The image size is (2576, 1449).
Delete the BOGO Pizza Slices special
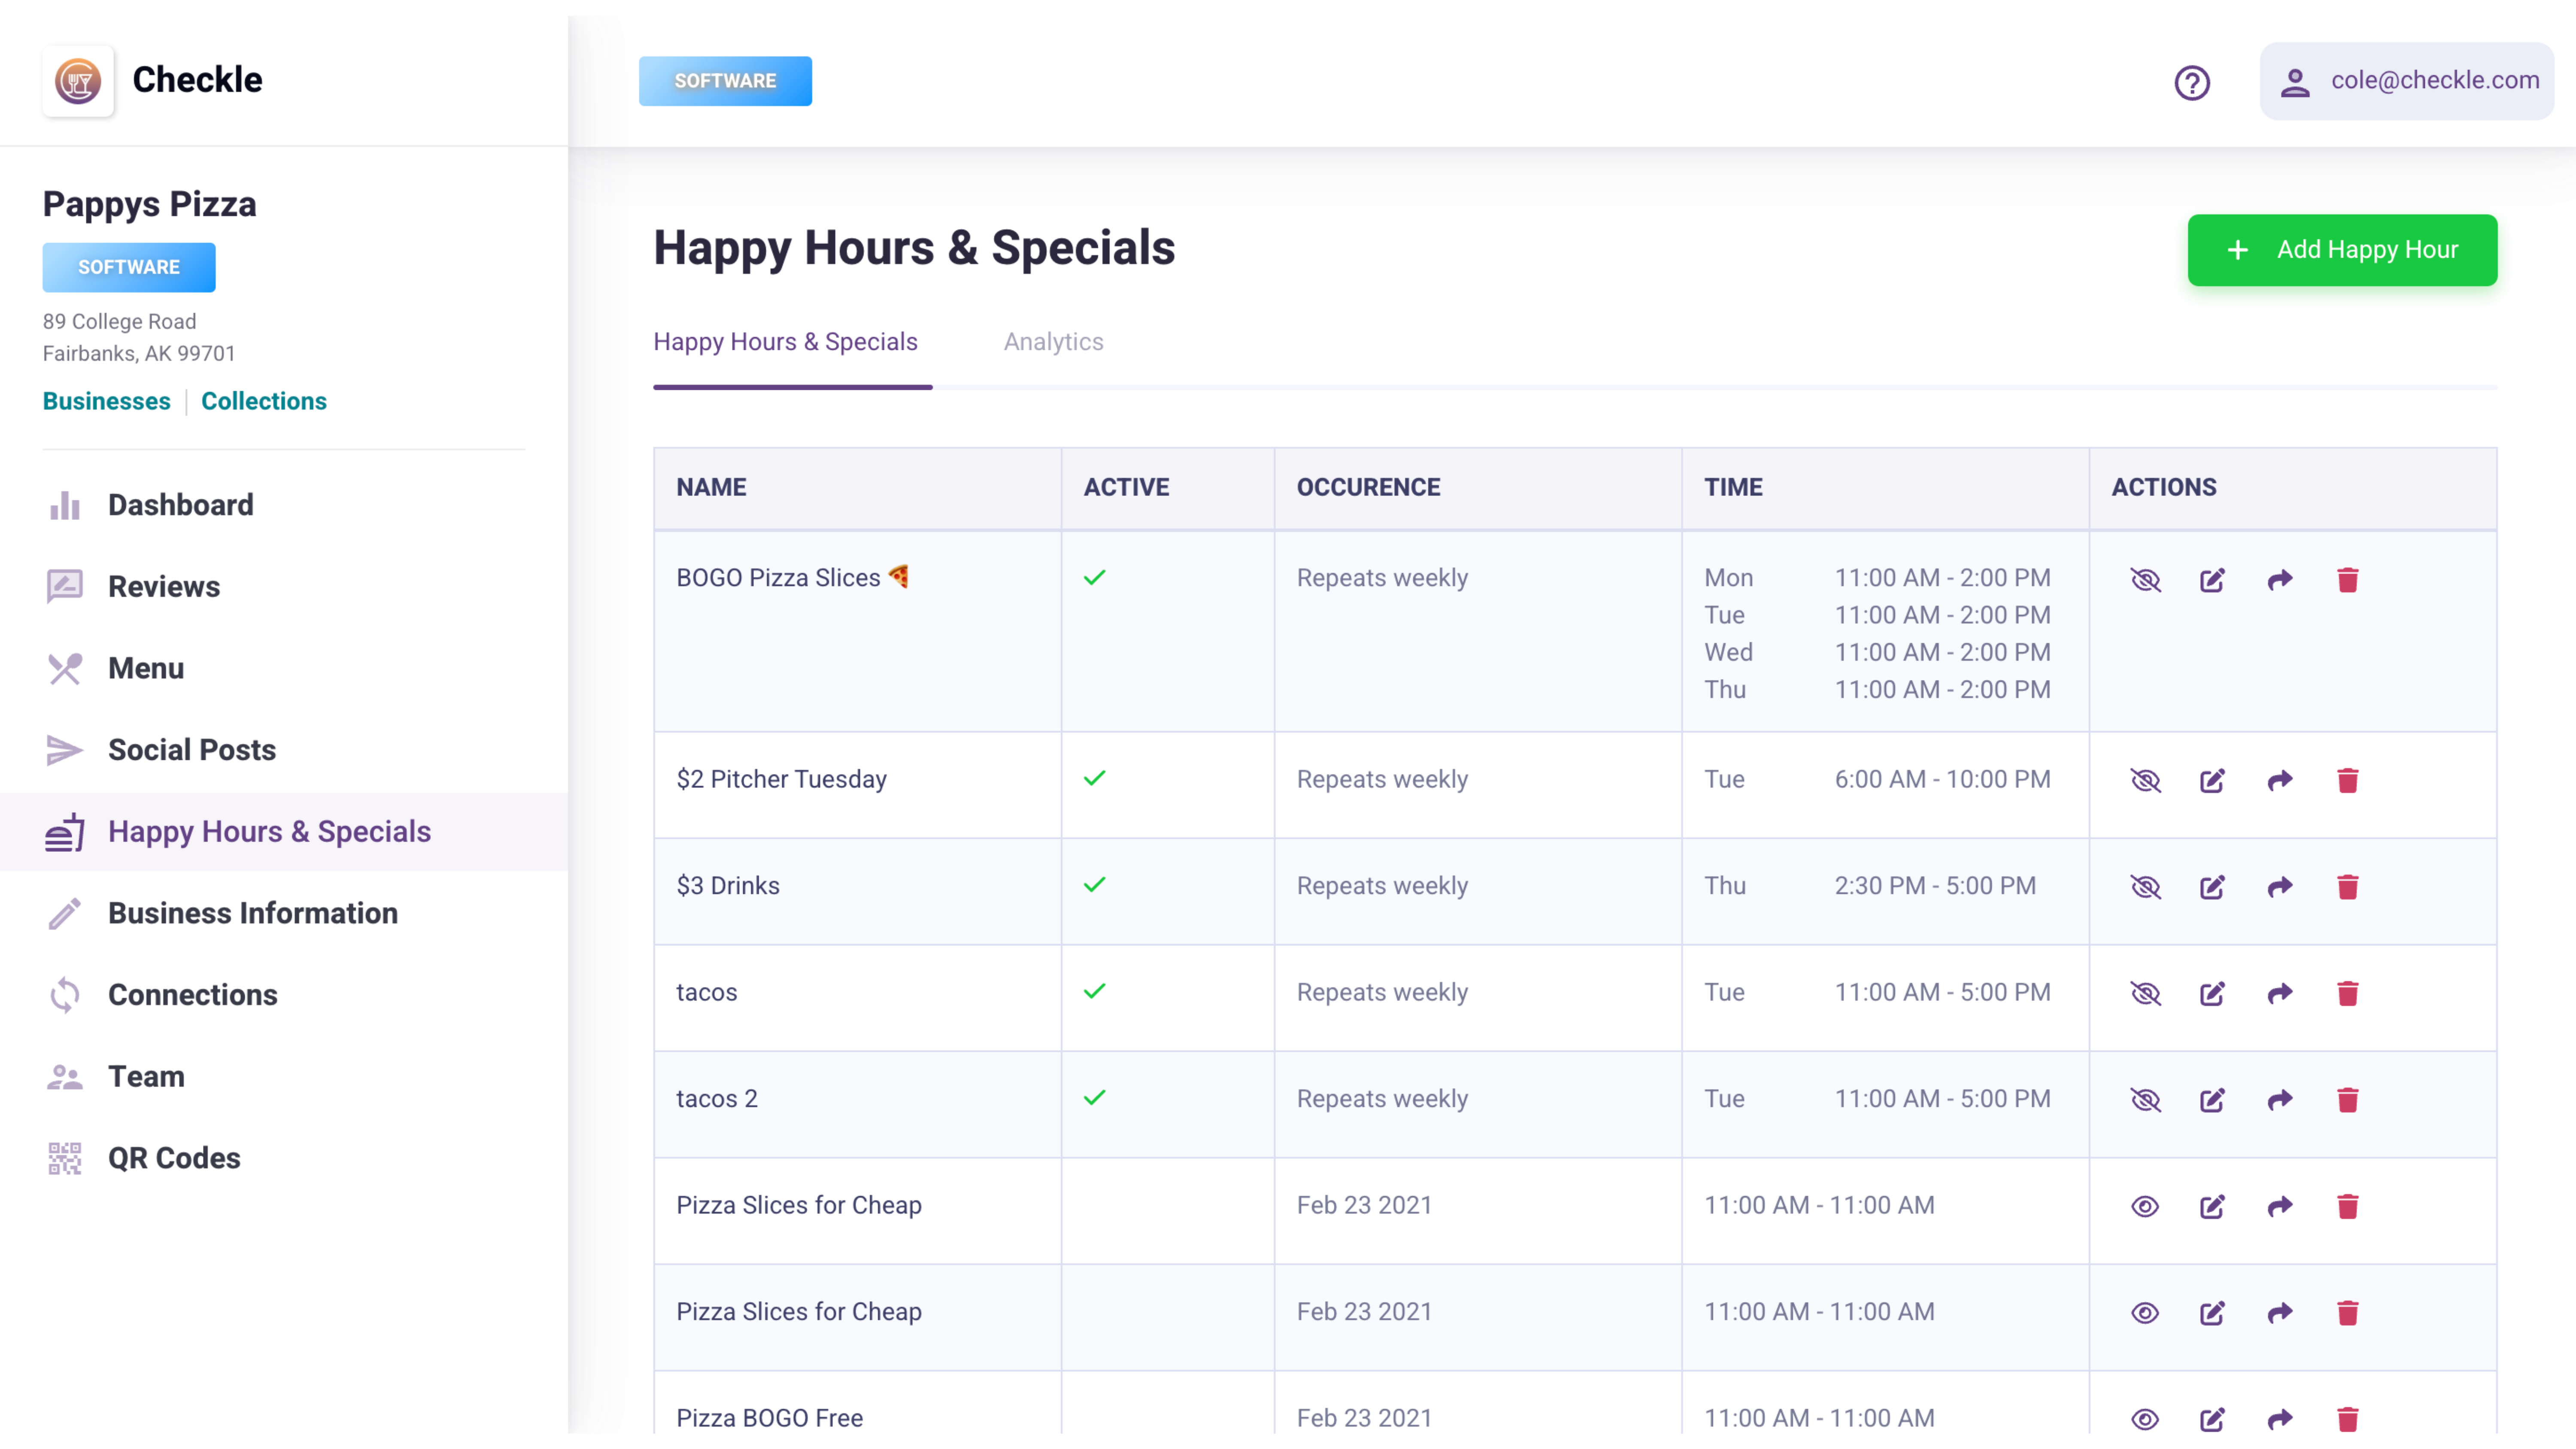pyautogui.click(x=2347, y=580)
